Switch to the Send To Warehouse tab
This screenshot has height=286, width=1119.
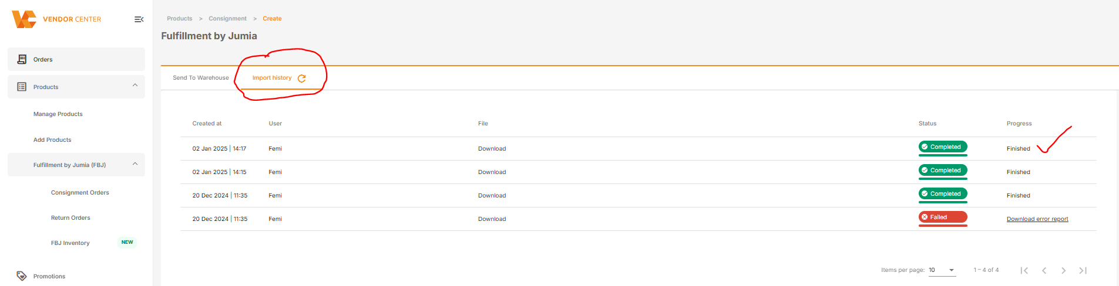point(201,78)
